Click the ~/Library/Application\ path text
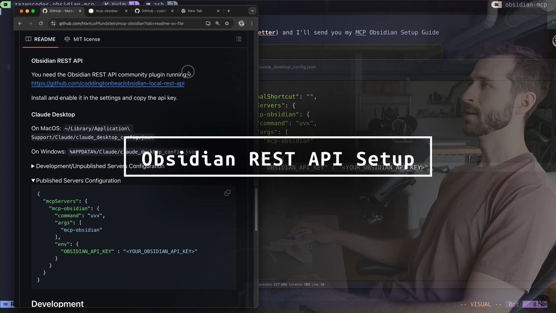This screenshot has height=313, width=556. point(98,128)
